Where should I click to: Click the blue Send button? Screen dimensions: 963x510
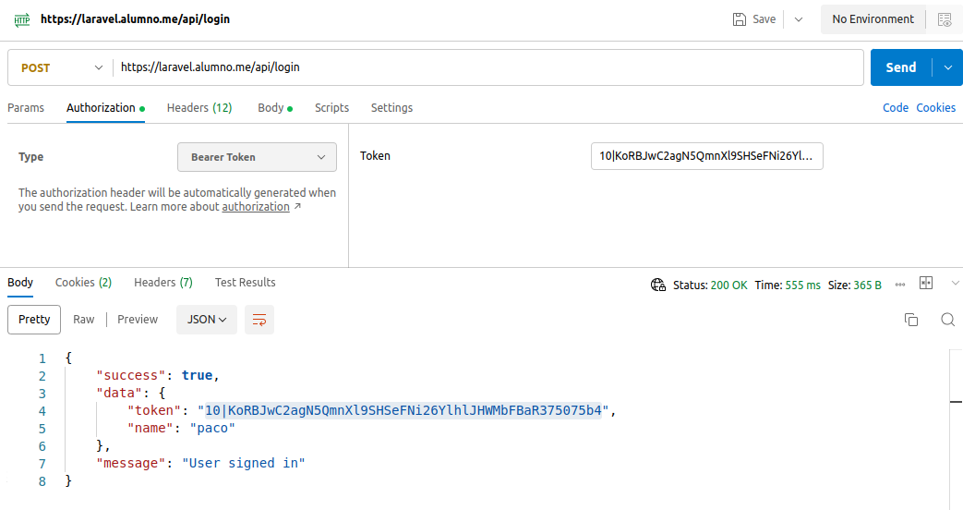900,67
